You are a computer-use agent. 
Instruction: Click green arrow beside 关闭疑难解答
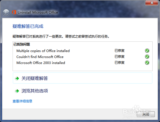pos(17,78)
